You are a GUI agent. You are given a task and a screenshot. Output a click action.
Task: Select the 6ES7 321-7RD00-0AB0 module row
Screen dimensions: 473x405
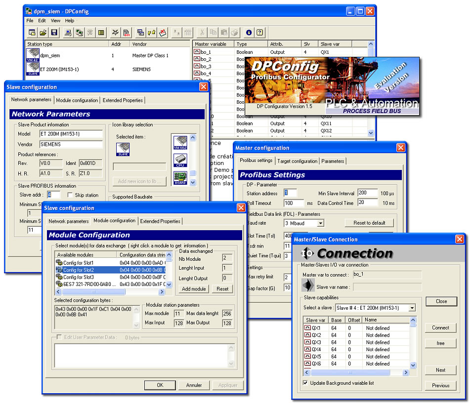coord(110,284)
